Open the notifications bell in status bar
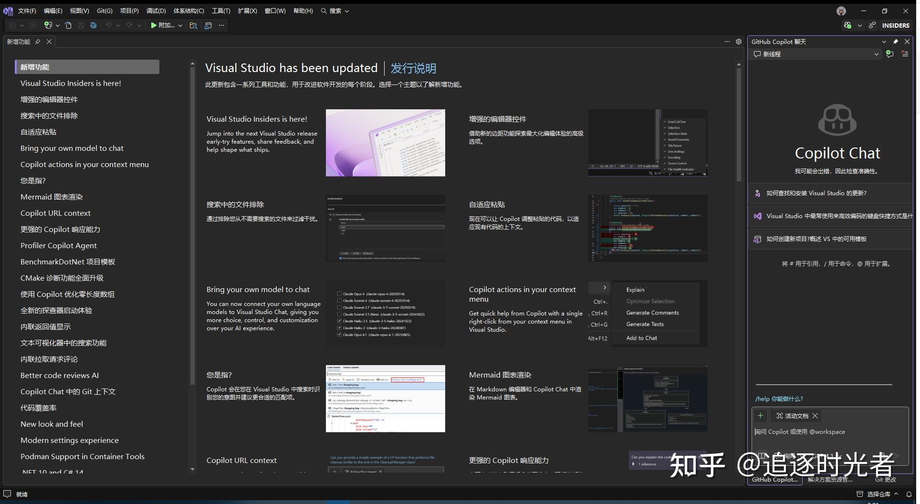Screen dimensions: 920x504 click(x=909, y=494)
